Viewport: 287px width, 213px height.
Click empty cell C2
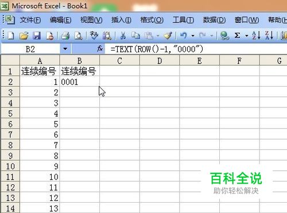[119, 82]
